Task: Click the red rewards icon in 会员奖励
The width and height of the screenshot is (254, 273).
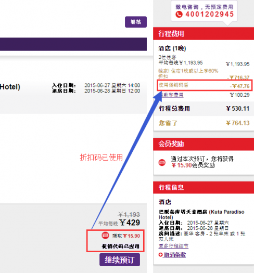Action: tap(162, 162)
